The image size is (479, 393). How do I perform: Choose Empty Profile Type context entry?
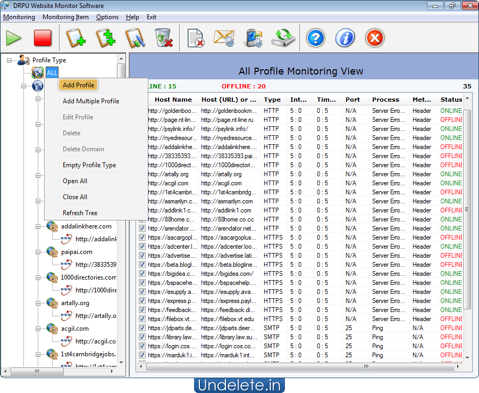[89, 165]
